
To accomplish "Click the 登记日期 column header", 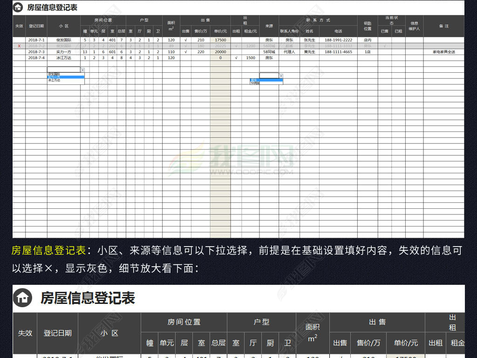I will click(36, 26).
